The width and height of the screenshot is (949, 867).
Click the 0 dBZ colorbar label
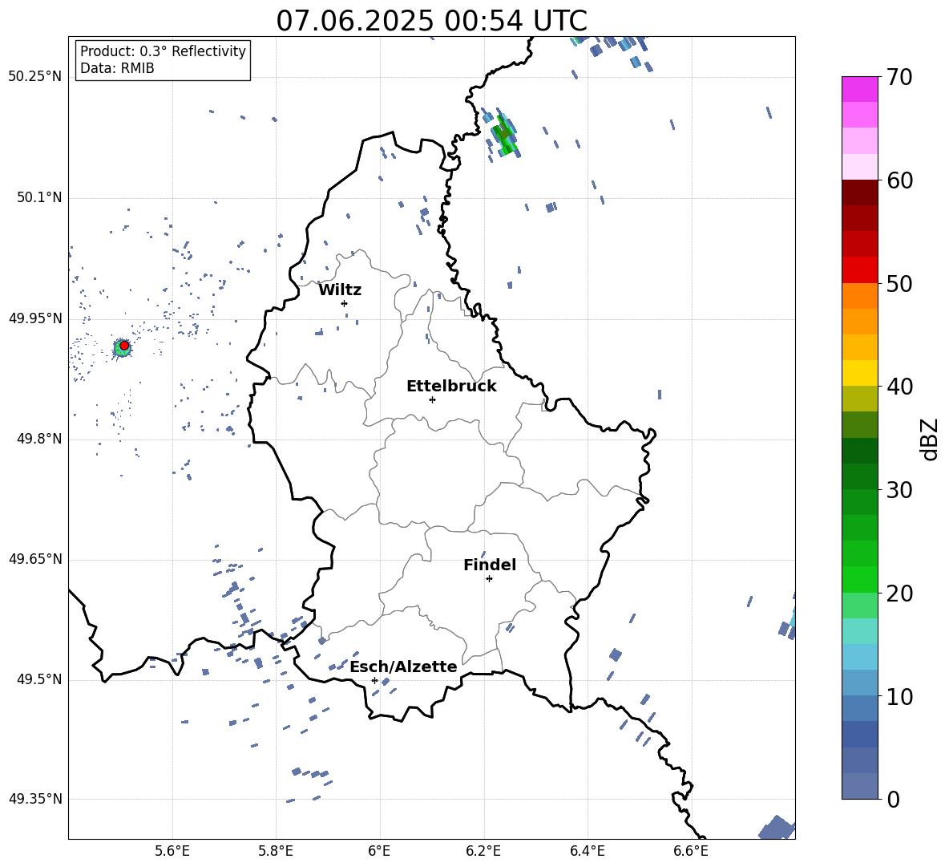893,800
